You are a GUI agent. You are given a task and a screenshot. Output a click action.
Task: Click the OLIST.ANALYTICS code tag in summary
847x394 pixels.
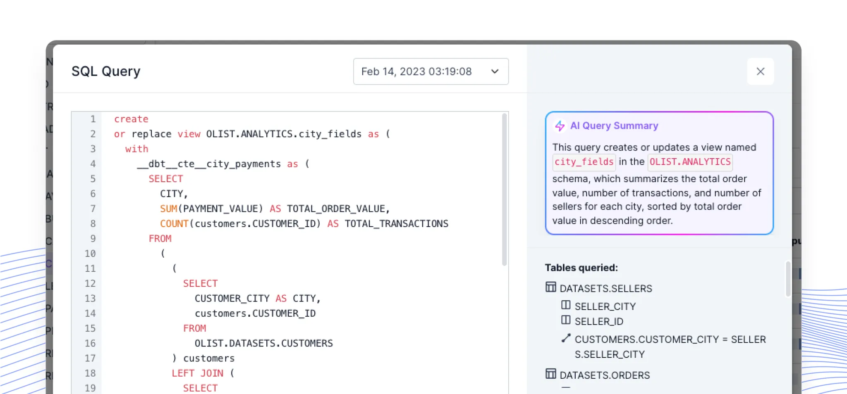tap(689, 162)
